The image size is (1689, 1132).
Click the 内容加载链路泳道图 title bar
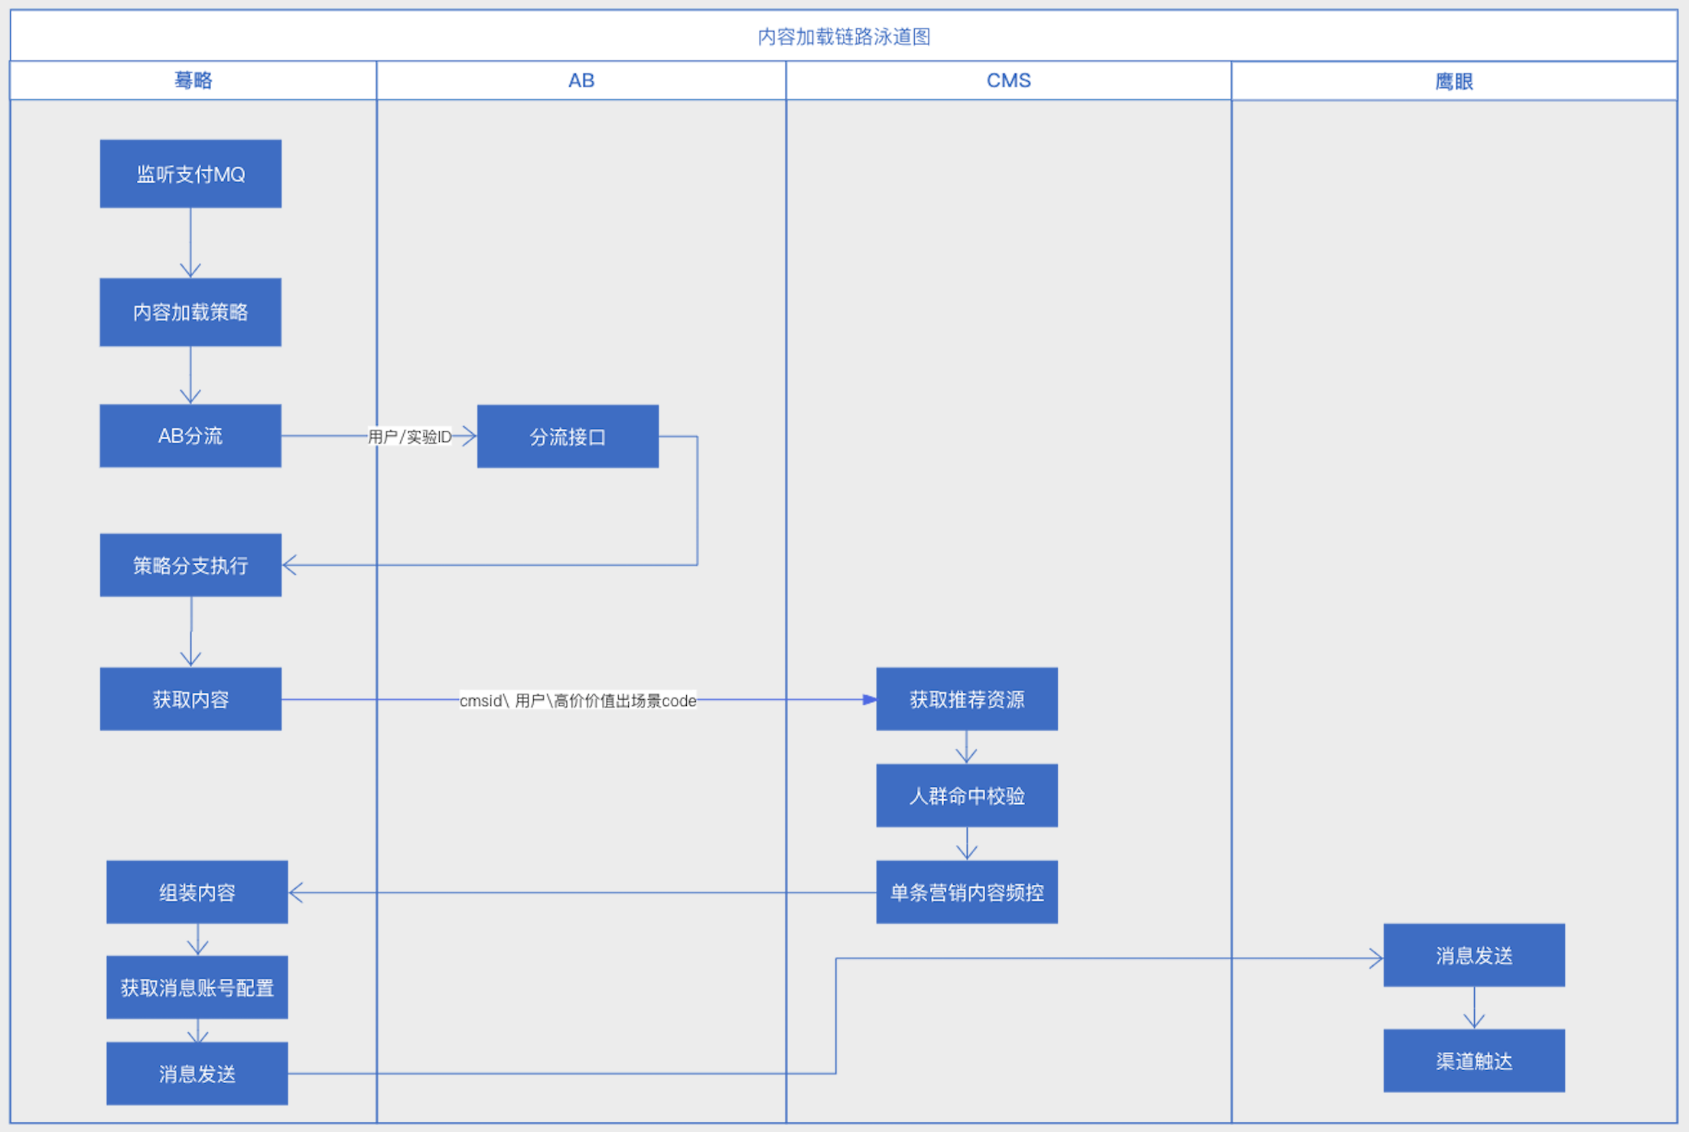pos(844,37)
